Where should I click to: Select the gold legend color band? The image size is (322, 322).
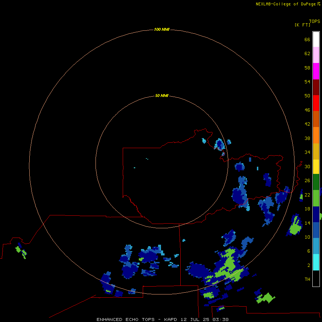(316, 151)
